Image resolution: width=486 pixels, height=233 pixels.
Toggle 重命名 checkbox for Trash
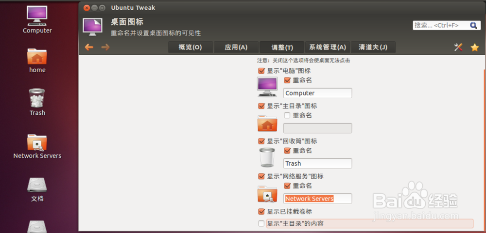[287, 151]
